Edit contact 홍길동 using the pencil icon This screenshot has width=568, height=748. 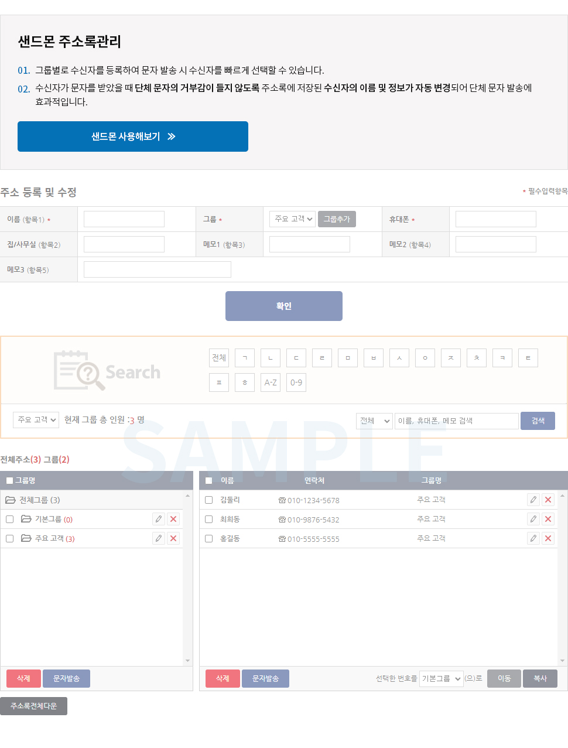point(533,538)
